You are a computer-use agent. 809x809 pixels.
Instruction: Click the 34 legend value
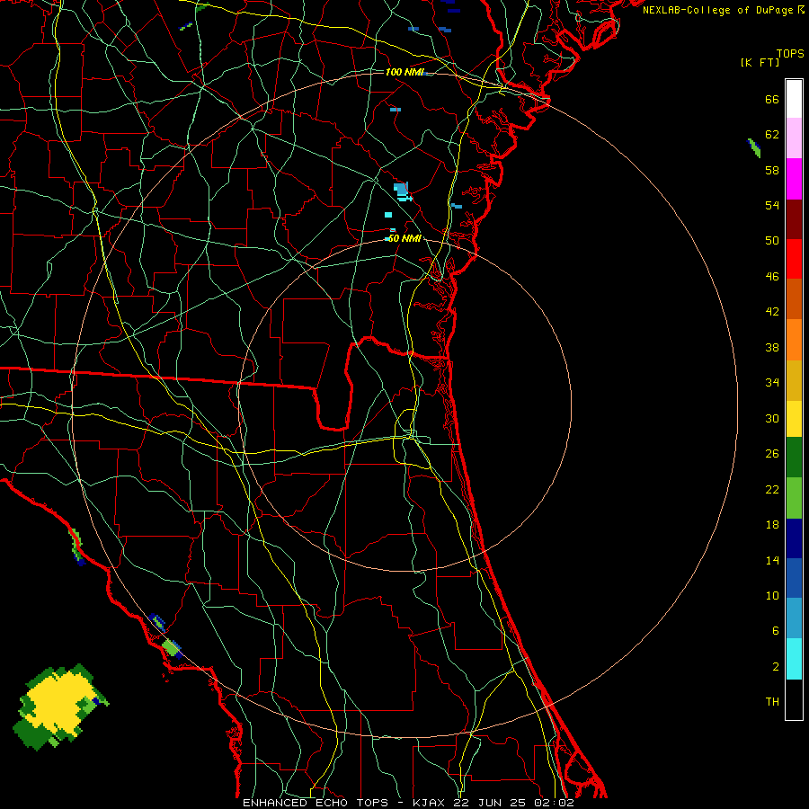click(772, 383)
